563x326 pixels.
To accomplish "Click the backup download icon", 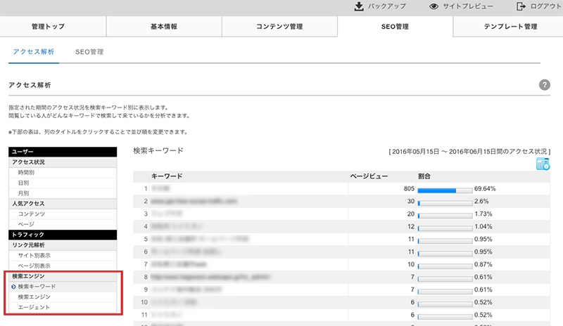I will coord(359,7).
